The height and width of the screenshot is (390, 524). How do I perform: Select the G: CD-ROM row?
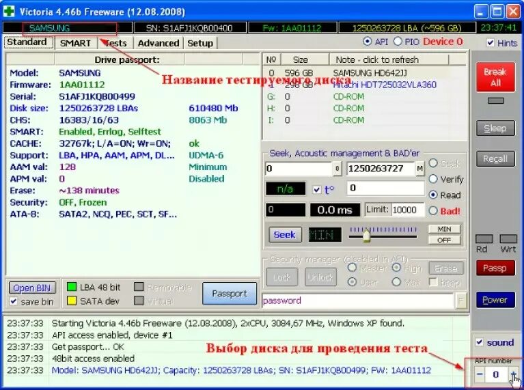pyautogui.click(x=364, y=97)
